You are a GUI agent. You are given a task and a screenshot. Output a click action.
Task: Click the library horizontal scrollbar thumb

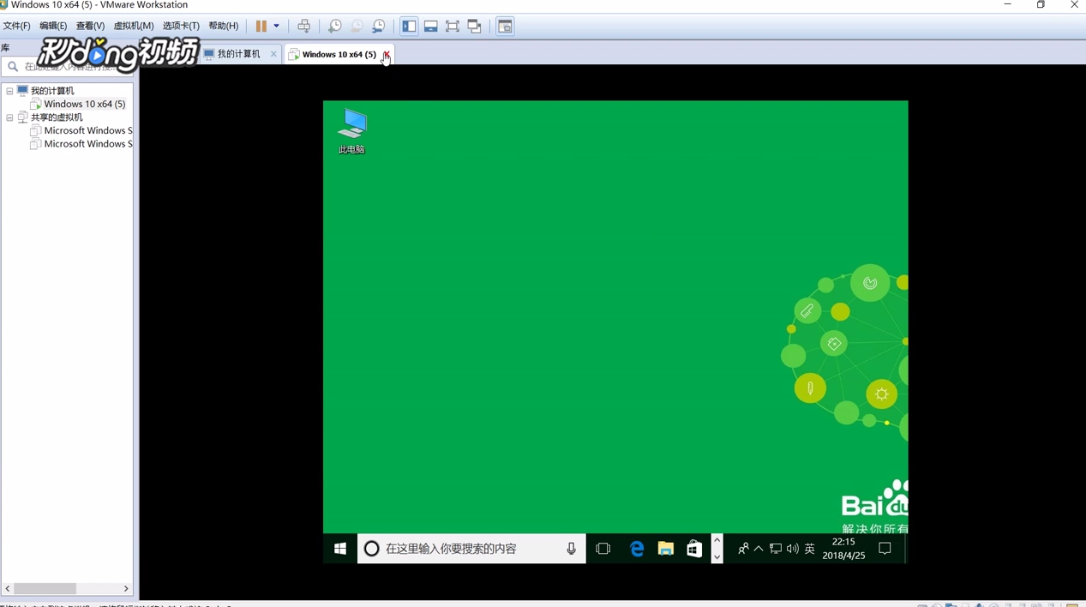(x=45, y=588)
